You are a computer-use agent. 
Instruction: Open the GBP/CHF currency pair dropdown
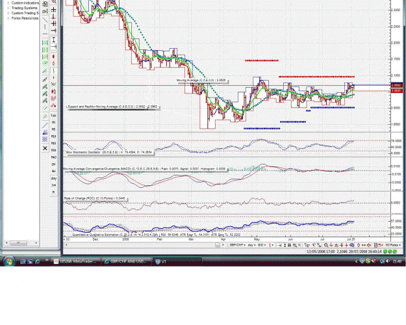point(238,245)
